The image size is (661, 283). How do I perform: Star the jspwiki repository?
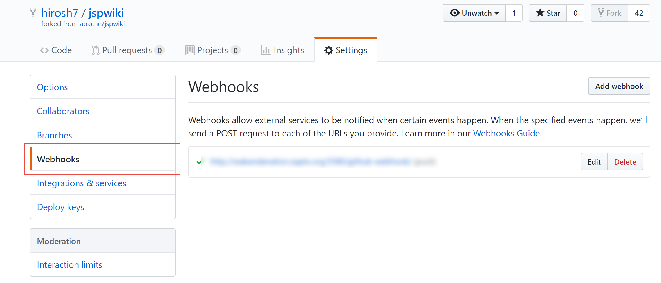pyautogui.click(x=548, y=13)
